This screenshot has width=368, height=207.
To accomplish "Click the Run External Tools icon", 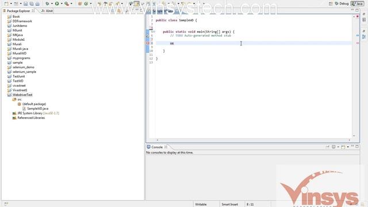I will click(x=67, y=3).
